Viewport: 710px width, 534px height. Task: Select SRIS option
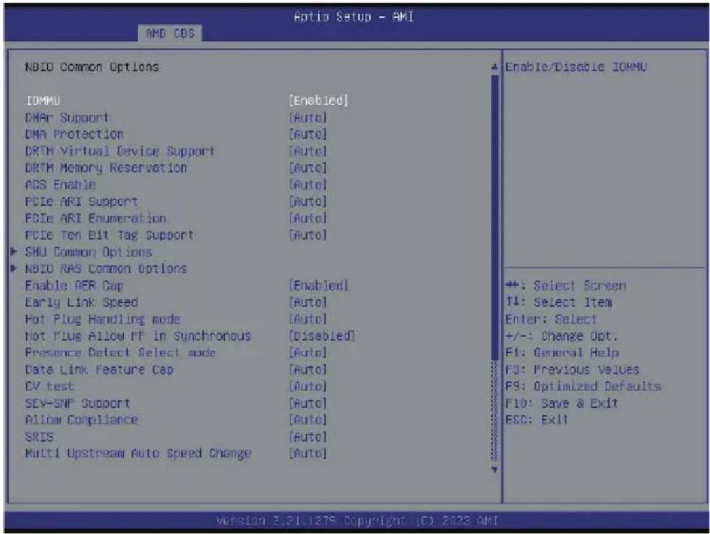39,437
